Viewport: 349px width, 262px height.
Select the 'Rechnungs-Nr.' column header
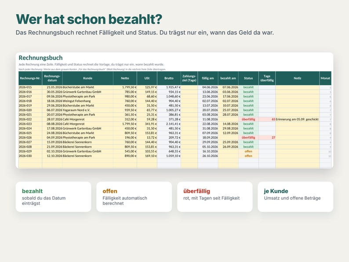coord(30,78)
